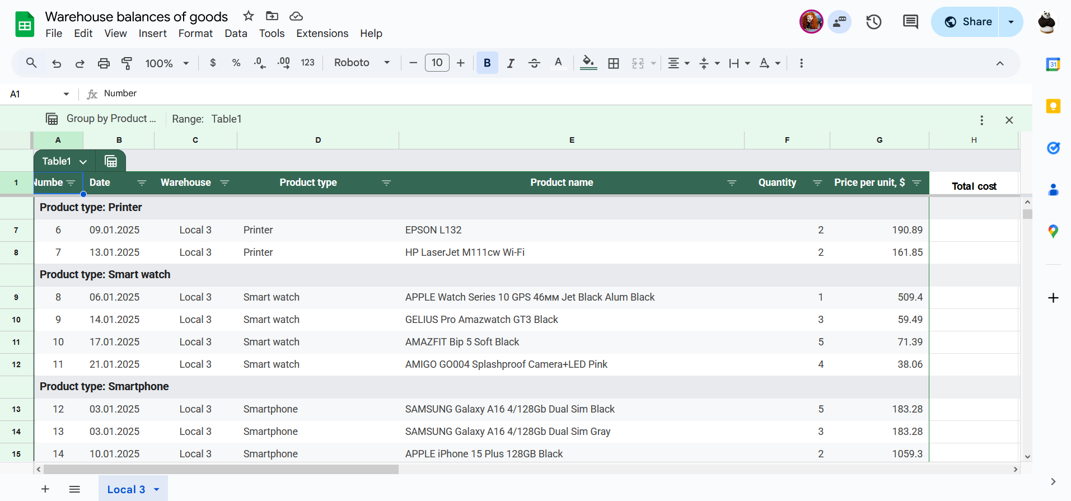This screenshot has width=1071, height=501.
Task: Open Google Keep side panel
Action: click(1053, 106)
